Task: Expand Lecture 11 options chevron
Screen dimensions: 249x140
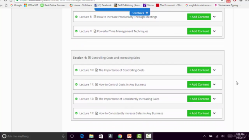Action: (x=214, y=84)
